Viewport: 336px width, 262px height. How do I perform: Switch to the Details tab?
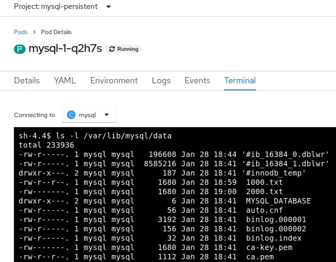click(27, 80)
